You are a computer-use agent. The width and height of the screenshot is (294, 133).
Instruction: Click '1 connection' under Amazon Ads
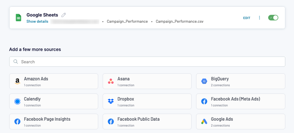point(32,85)
